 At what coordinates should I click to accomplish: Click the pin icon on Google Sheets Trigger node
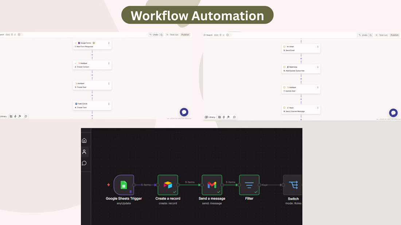[131, 192]
